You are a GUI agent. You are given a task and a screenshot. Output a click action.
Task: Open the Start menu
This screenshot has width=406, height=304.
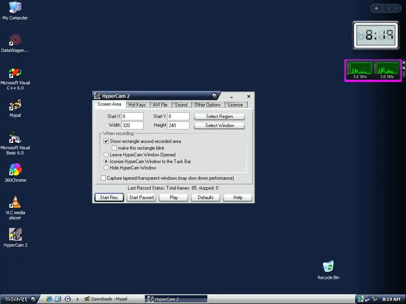pos(20,299)
